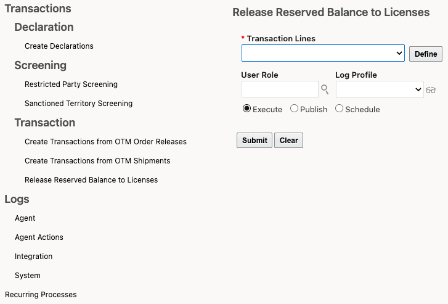Click the Transaction subsection heading

pyautogui.click(x=45, y=123)
